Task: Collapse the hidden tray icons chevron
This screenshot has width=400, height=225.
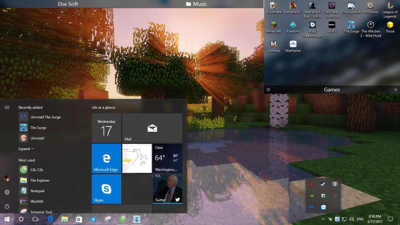Action: coord(323,219)
